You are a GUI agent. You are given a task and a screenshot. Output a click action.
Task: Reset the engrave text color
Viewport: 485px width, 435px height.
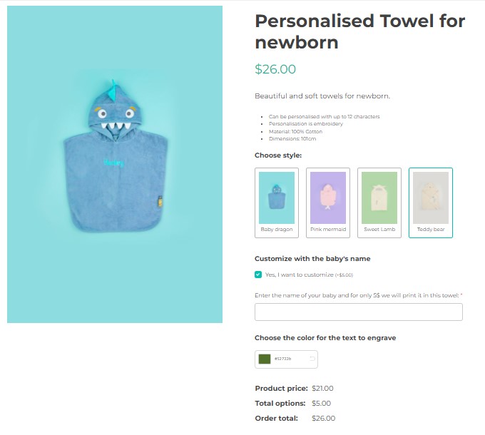pyautogui.click(x=312, y=359)
